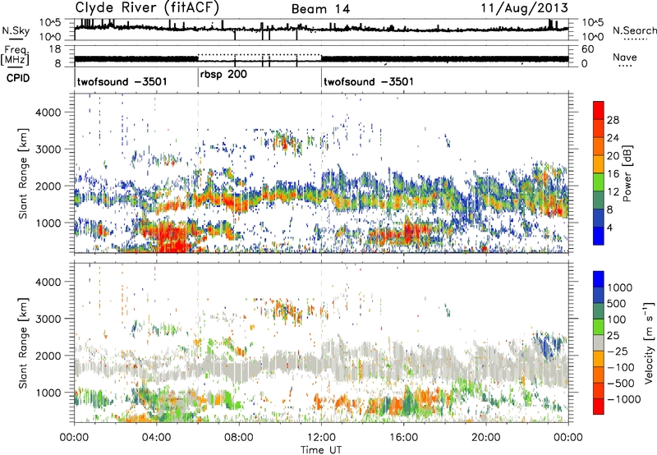This screenshot has height=455, width=657.
Task: Pick the red bottom segment of the velocity color bar
Action: [599, 407]
